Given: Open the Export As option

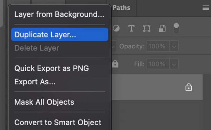Looking at the screenshot, I should (35, 82).
